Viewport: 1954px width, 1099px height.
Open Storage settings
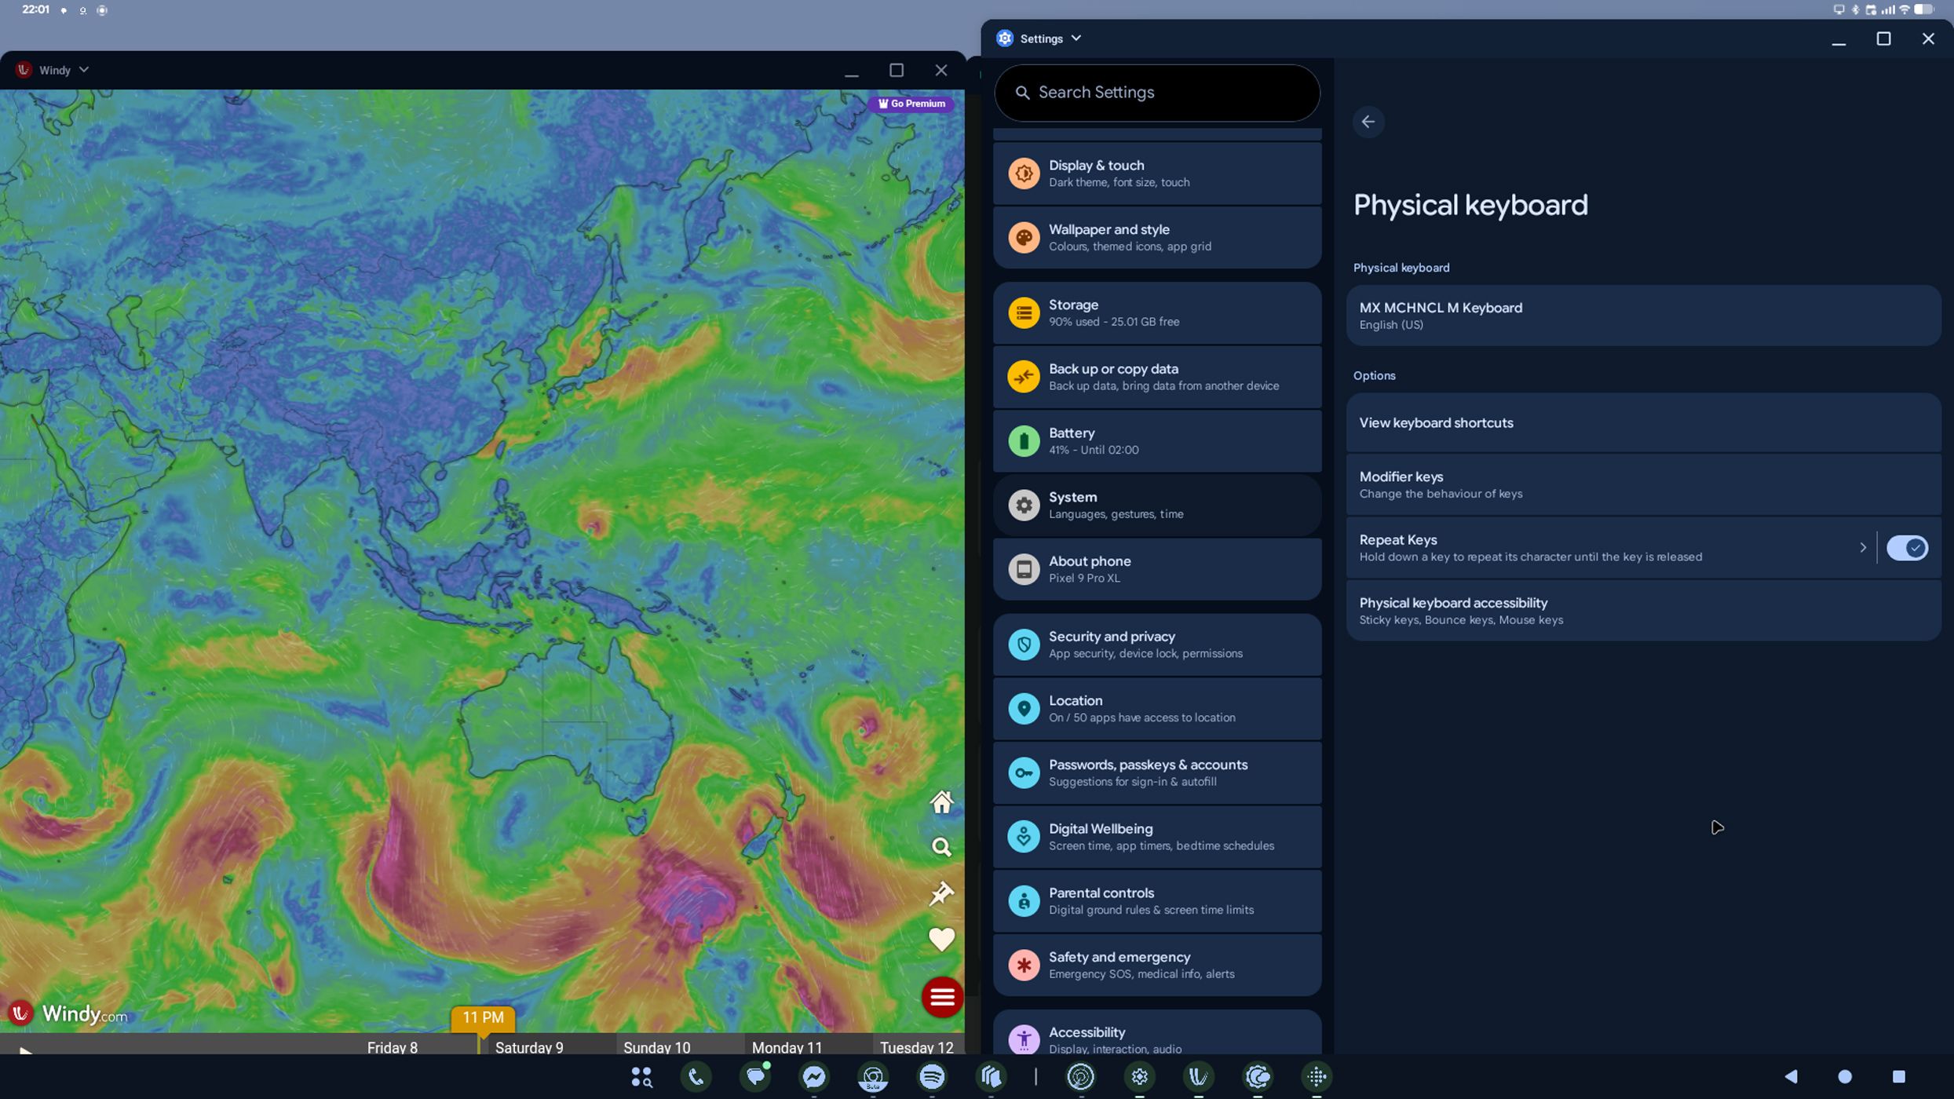[1157, 312]
